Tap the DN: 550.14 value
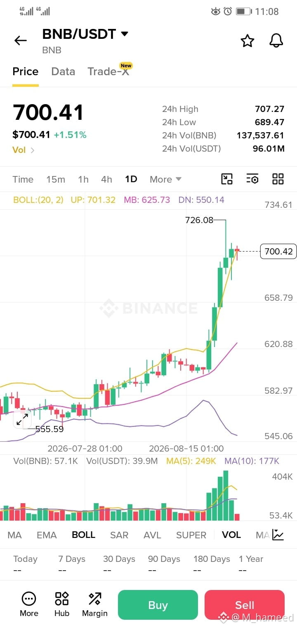Image resolution: width=297 pixels, height=628 pixels. 201,200
